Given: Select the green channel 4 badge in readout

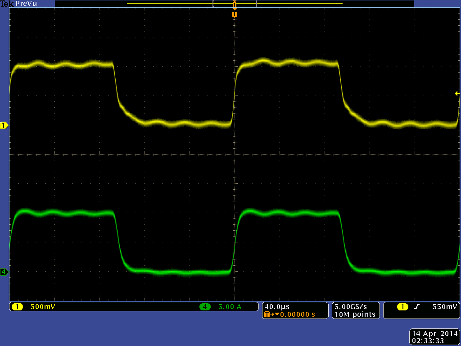Looking at the screenshot, I should [x=205, y=307].
